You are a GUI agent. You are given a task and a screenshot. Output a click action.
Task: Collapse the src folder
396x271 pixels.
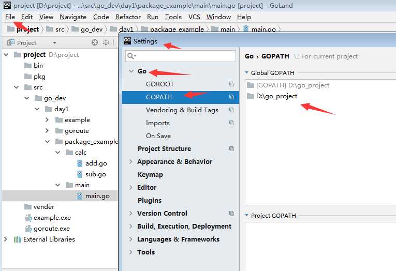click(17, 87)
